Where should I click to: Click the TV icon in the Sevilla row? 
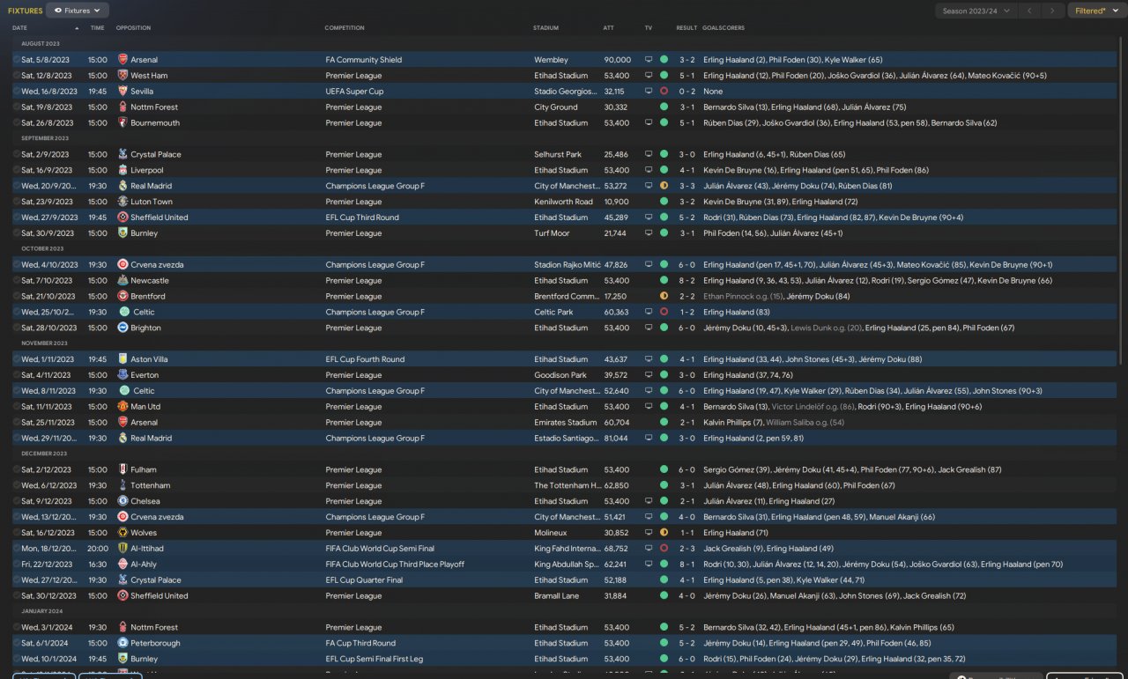point(649,92)
